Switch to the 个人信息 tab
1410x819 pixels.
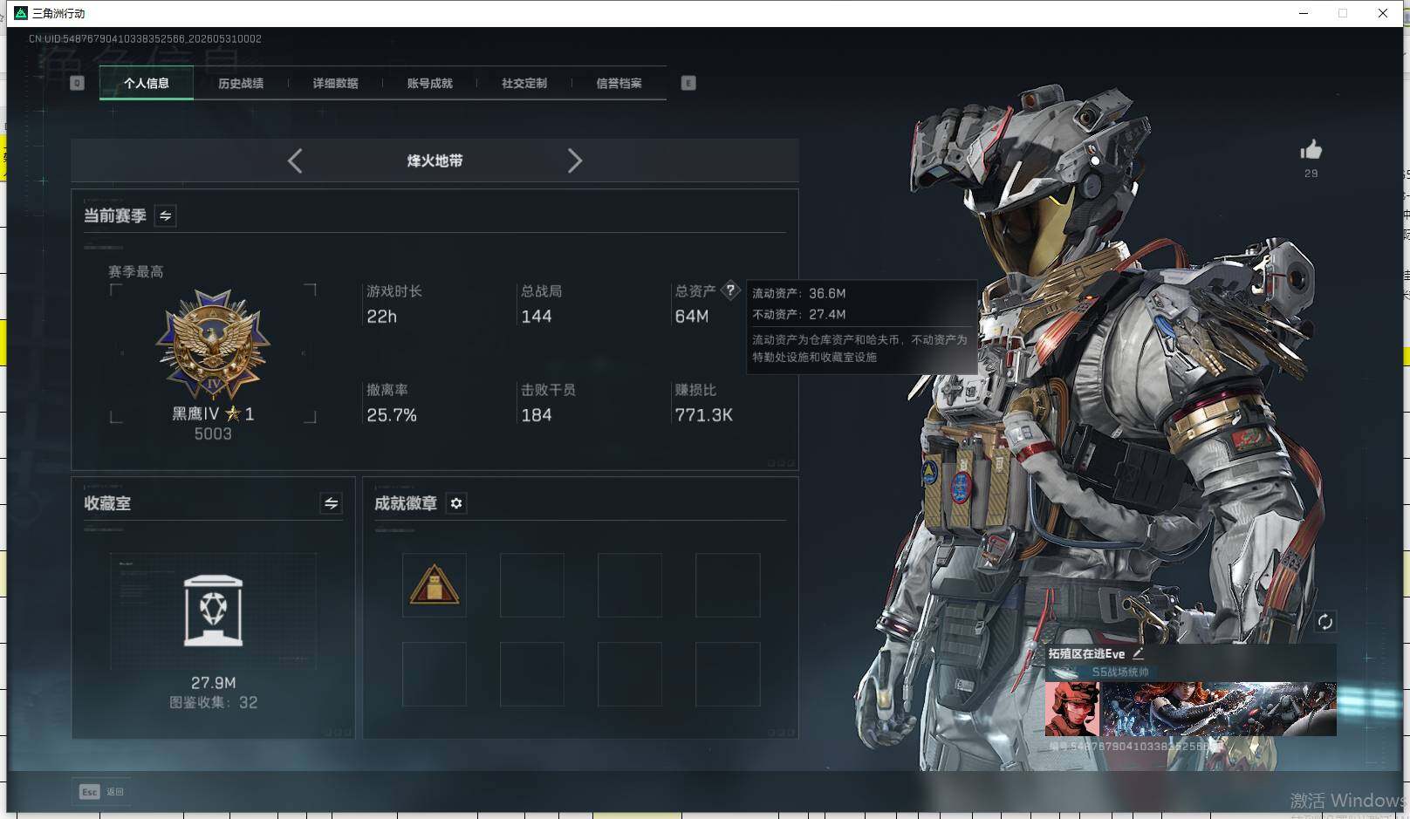click(147, 84)
